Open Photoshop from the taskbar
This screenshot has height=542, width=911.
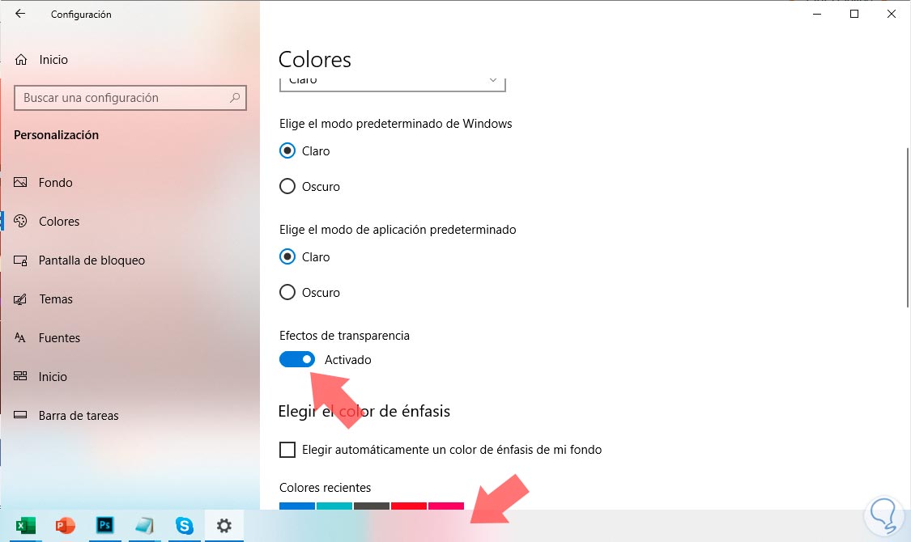click(x=104, y=526)
